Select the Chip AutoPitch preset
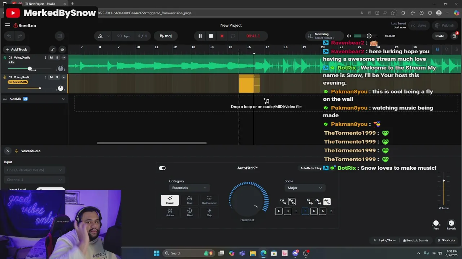The height and width of the screenshot is (259, 462). pos(209,212)
